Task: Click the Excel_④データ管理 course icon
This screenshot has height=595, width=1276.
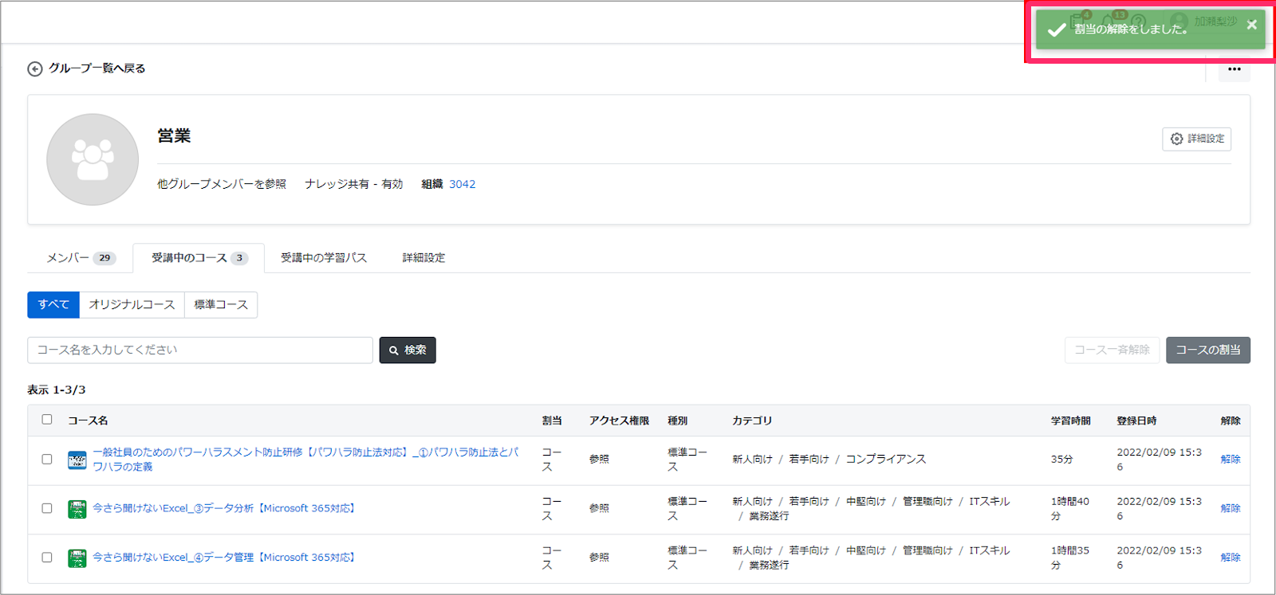Action: (x=77, y=558)
